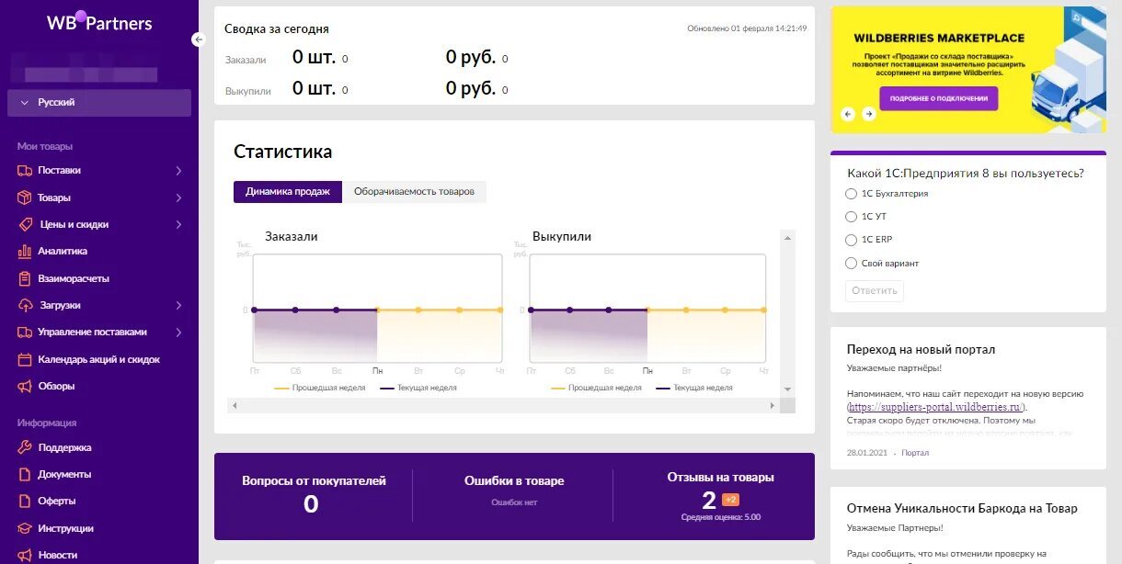Image resolution: width=1122 pixels, height=564 pixels.
Task: Open the Русский language dropdown
Action: point(99,103)
